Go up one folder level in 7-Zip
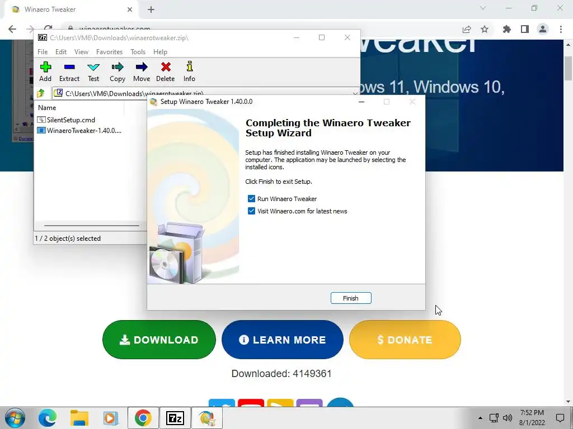573x429 pixels. (41, 93)
